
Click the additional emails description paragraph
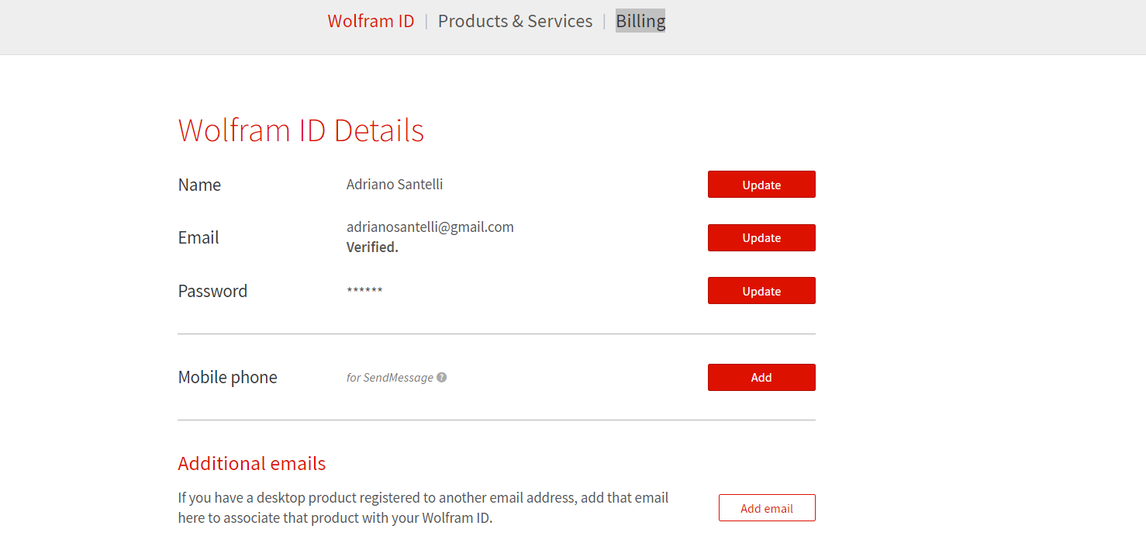(x=423, y=507)
